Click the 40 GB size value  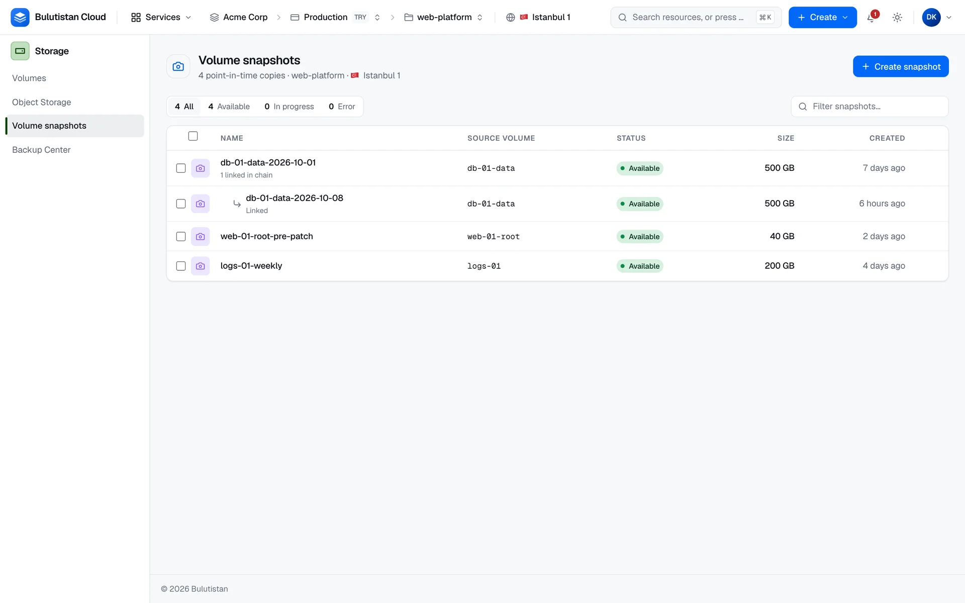tap(782, 236)
